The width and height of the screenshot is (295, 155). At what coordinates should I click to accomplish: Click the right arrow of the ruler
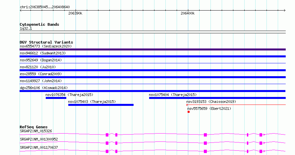coord(285,11)
